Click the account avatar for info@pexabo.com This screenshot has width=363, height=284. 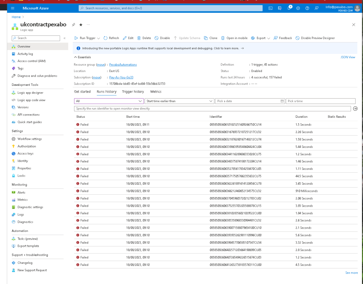pyautogui.click(x=357, y=9)
